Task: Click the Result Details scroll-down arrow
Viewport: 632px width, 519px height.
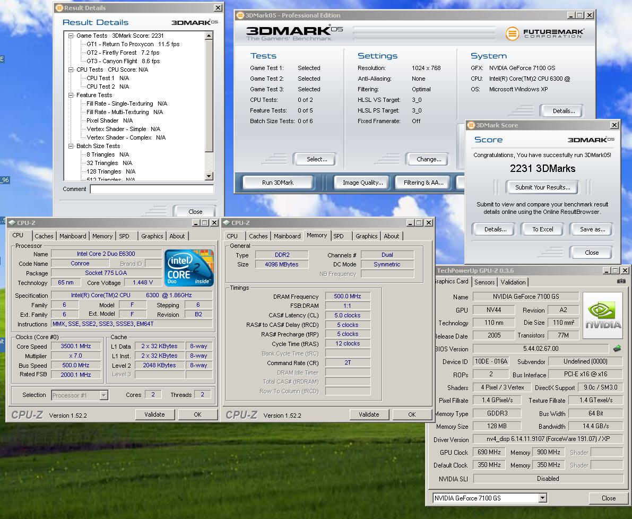Action: tap(209, 176)
